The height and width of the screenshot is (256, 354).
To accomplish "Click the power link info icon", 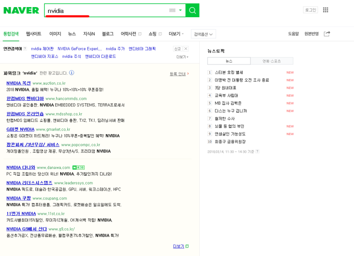I will tap(72, 72).
